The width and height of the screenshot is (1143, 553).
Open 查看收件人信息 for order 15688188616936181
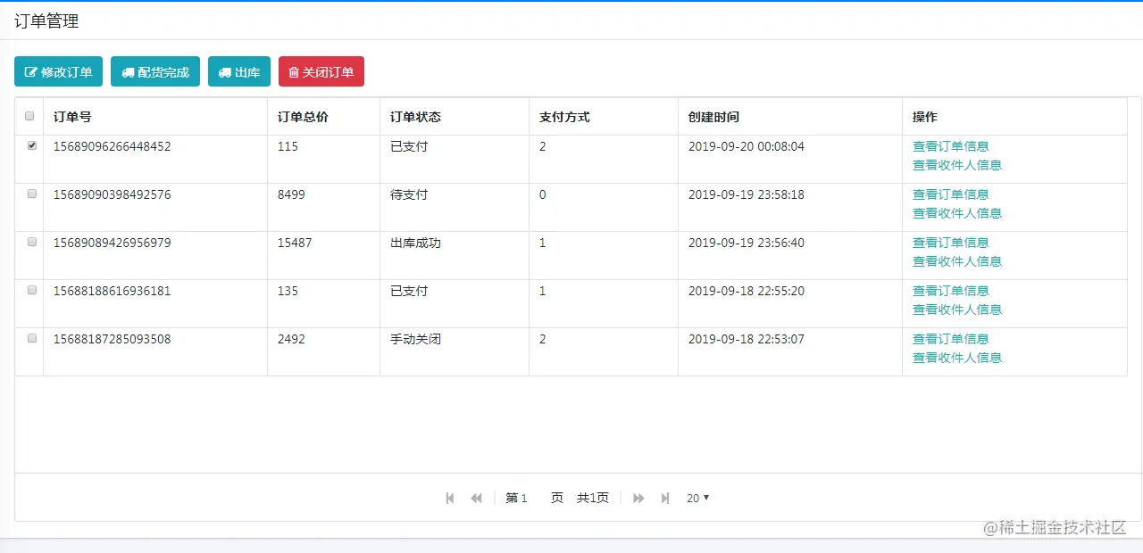(x=956, y=310)
